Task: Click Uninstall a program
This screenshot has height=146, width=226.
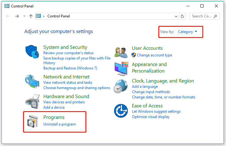Action: (x=60, y=124)
